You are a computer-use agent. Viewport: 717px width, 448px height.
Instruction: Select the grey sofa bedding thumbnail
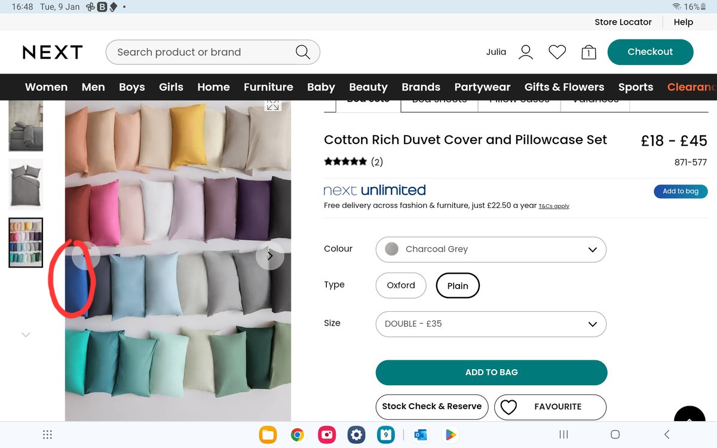point(26,126)
